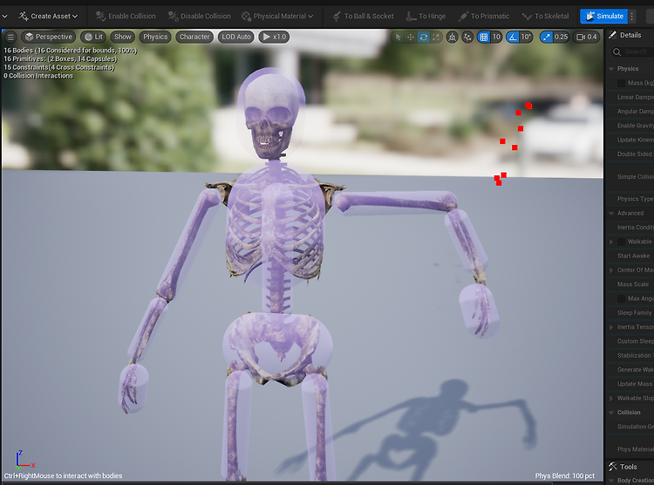The image size is (654, 485).
Task: Open the Character viewport menu
Action: 194,38
